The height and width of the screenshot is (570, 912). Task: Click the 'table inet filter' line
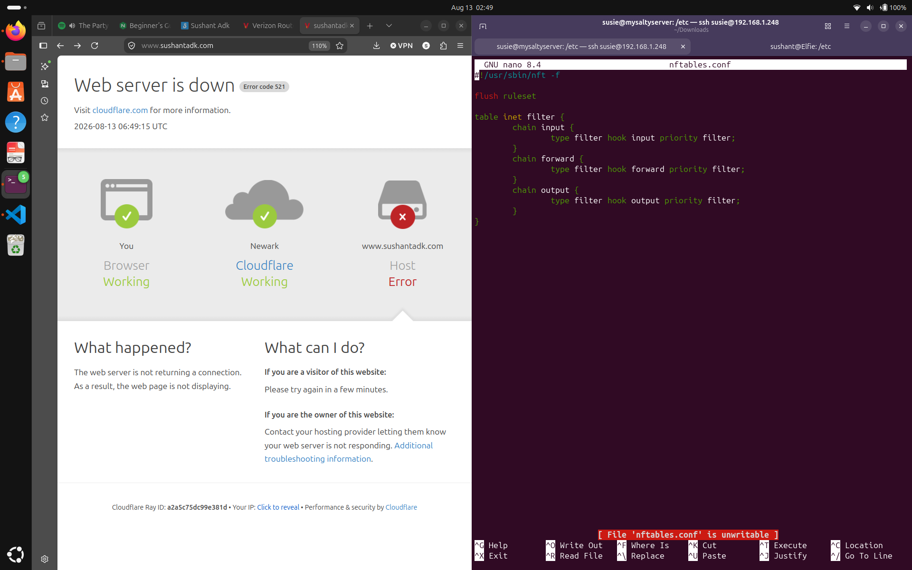coord(520,117)
